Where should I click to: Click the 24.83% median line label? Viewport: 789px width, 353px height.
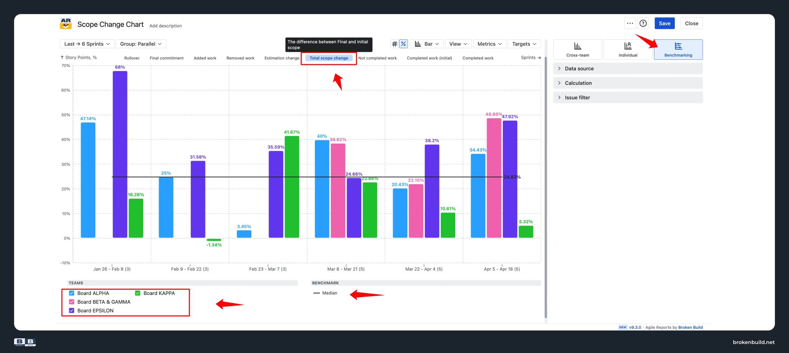512,177
